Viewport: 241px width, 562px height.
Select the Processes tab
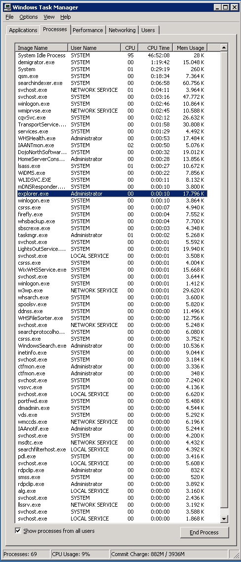click(55, 30)
